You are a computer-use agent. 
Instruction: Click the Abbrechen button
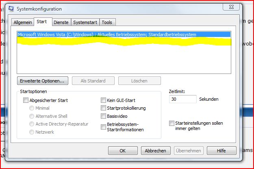coord(156,151)
